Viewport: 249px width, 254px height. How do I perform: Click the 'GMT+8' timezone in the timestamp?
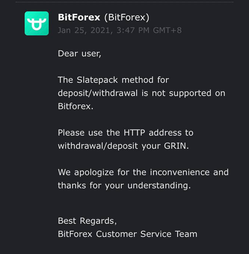[167, 30]
